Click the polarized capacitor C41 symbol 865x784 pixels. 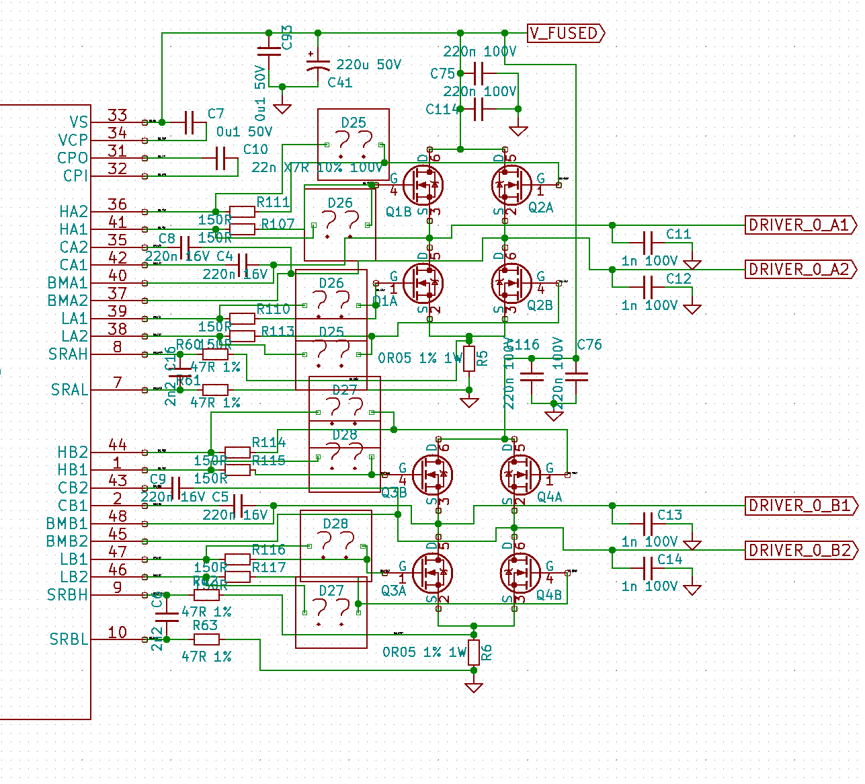[x=318, y=64]
